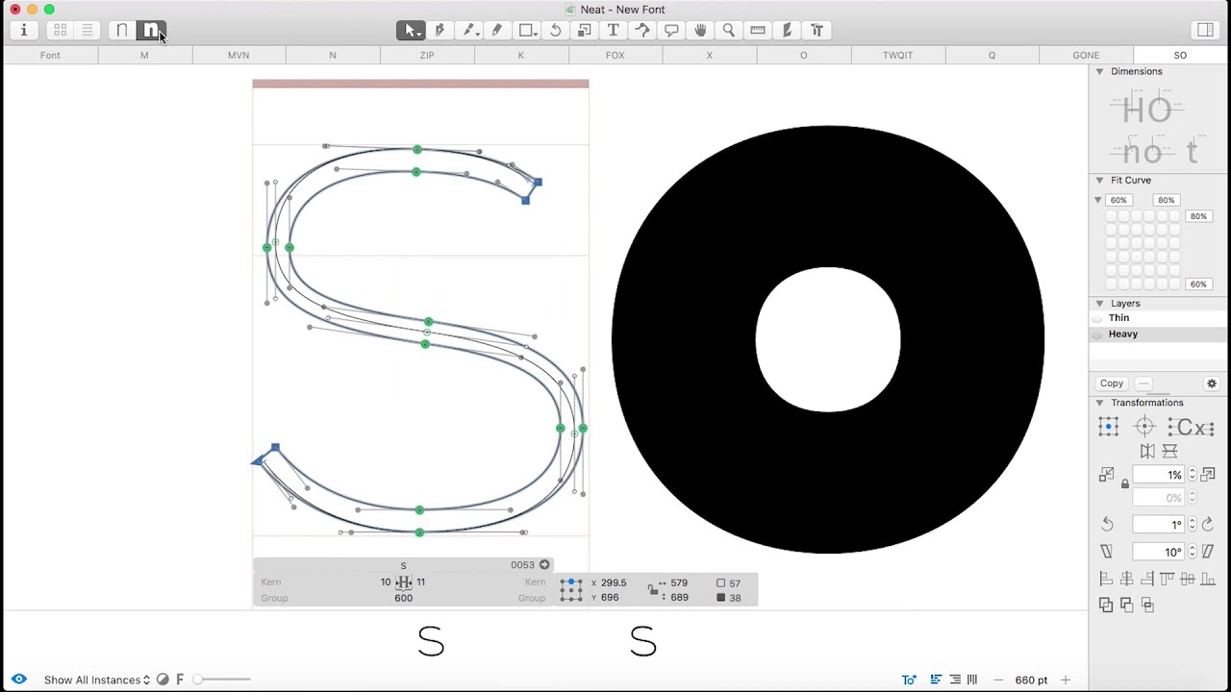Switch to the list font view
Viewport: 1231px width, 692px height.
87,31
